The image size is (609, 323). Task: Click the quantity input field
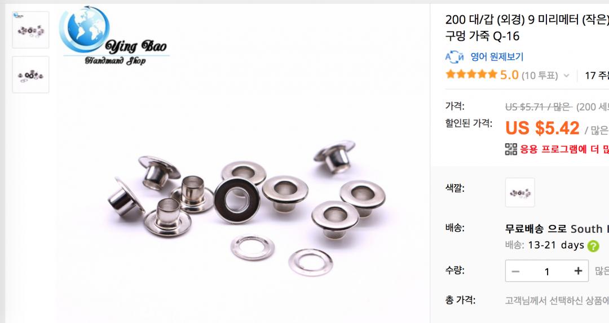pos(547,271)
